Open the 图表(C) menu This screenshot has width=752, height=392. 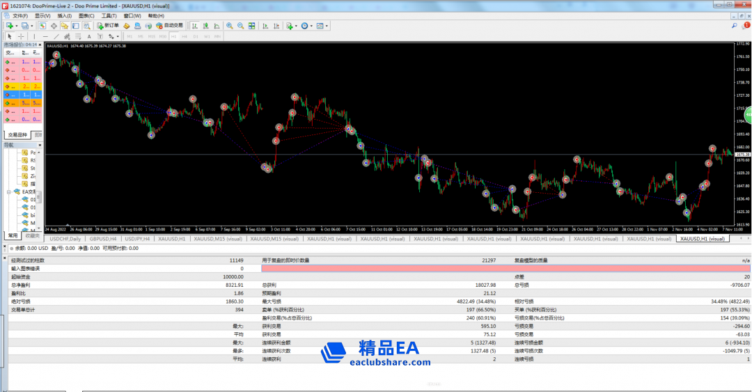point(86,15)
